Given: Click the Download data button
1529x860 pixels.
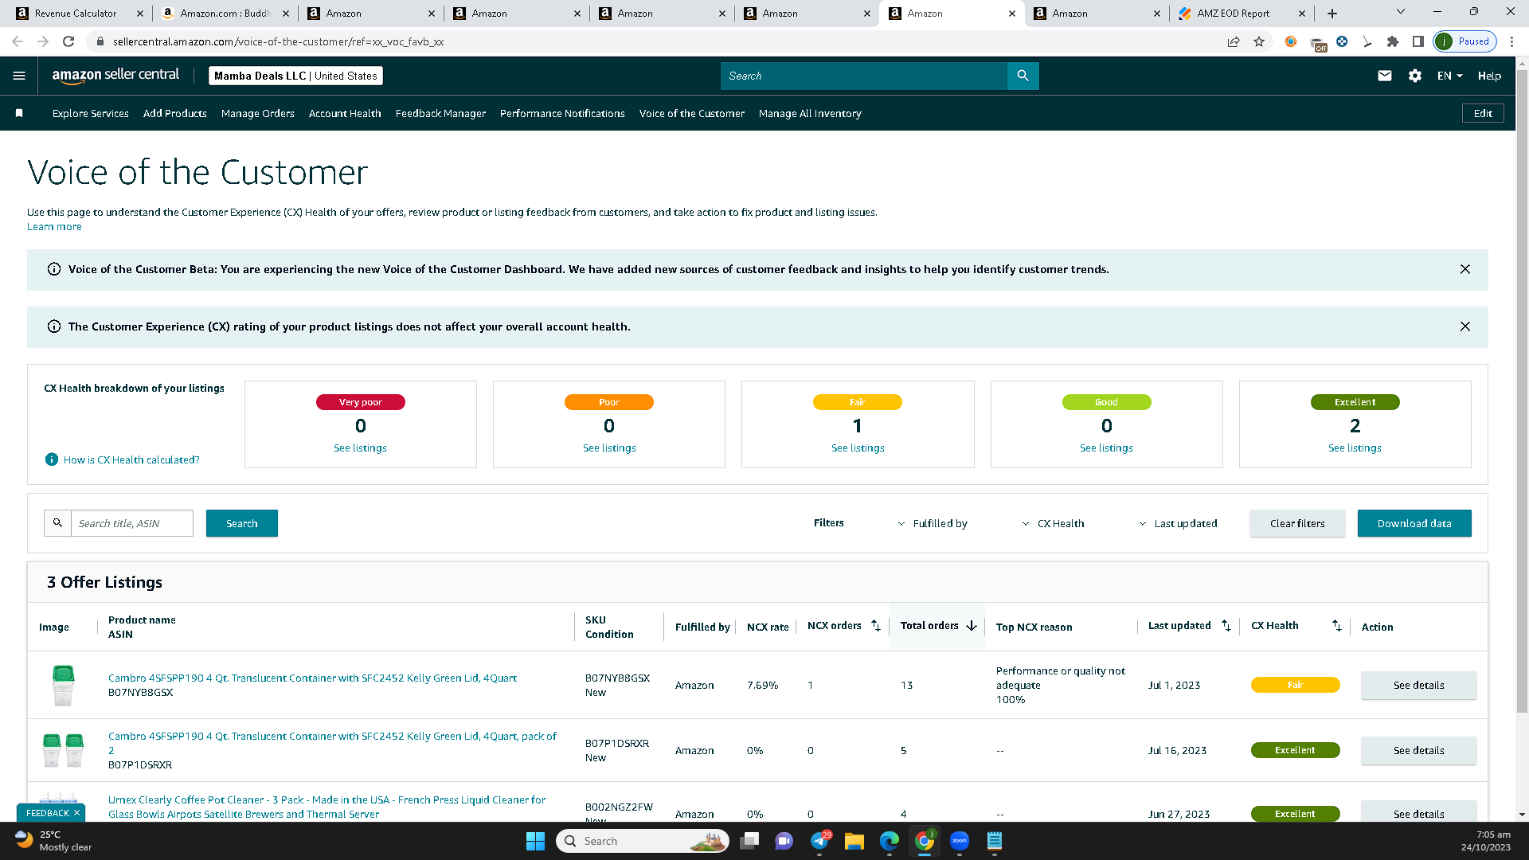Looking at the screenshot, I should click(x=1414, y=523).
